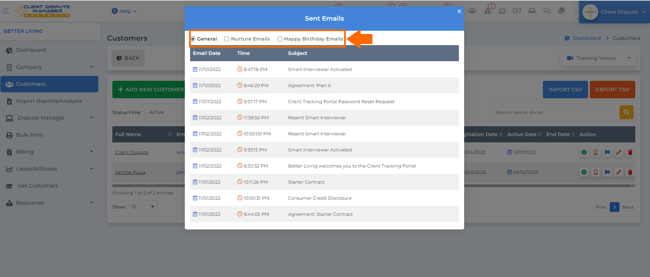Click 'Starter Contract' email subject

pos(306,182)
